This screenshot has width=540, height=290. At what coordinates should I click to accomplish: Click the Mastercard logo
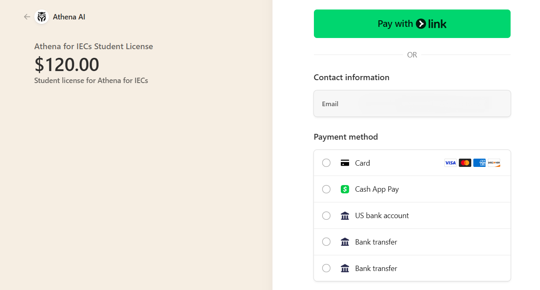pyautogui.click(x=465, y=163)
